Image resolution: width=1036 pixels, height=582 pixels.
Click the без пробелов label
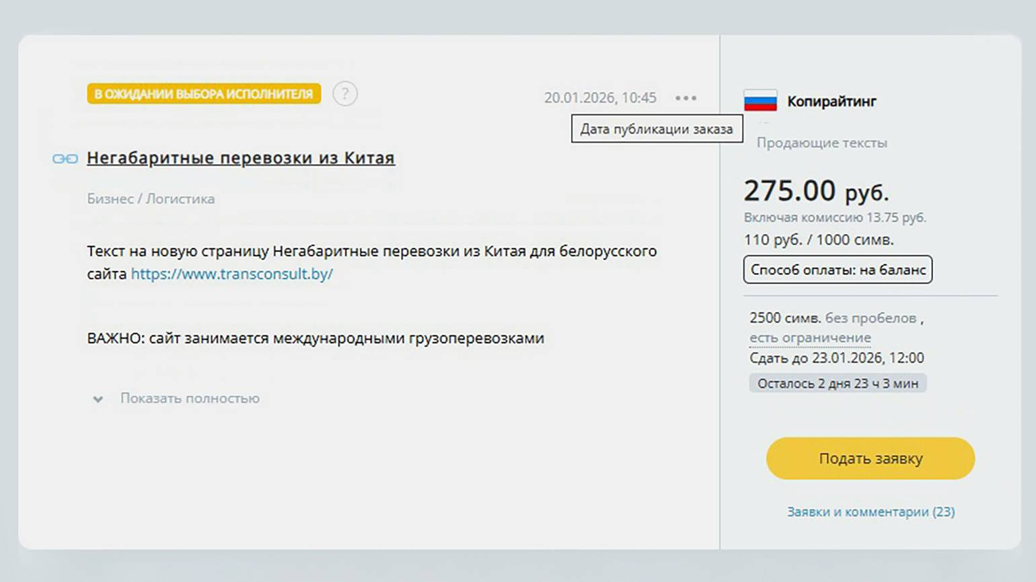coord(871,318)
